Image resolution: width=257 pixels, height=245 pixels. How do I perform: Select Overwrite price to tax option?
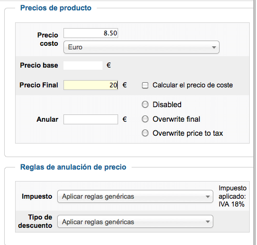[145, 133]
